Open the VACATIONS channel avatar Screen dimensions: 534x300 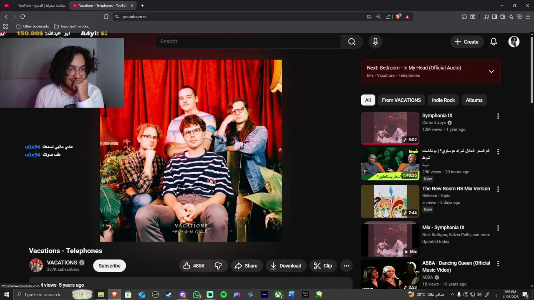click(x=36, y=265)
